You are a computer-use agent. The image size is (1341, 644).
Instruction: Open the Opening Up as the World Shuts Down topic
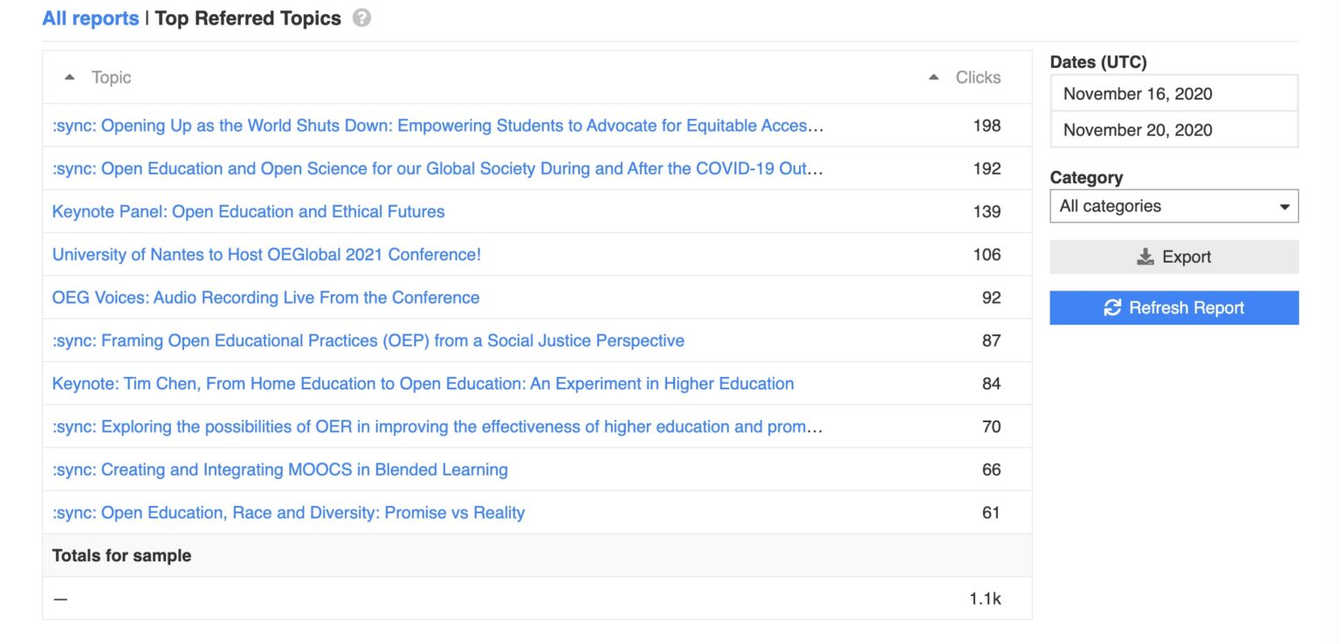tap(437, 126)
